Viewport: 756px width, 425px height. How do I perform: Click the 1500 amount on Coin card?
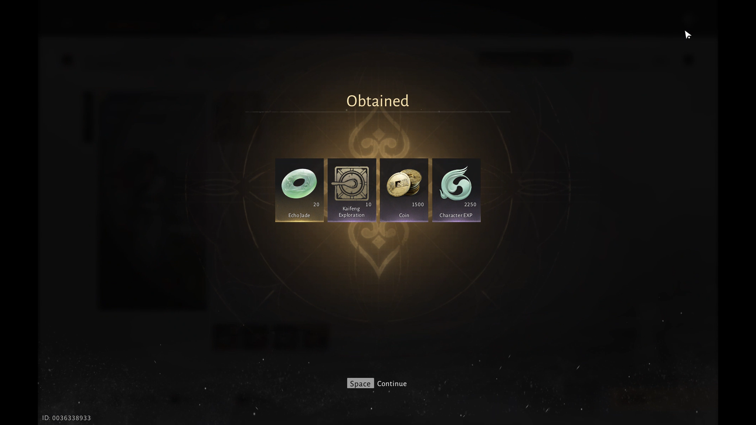tap(418, 205)
